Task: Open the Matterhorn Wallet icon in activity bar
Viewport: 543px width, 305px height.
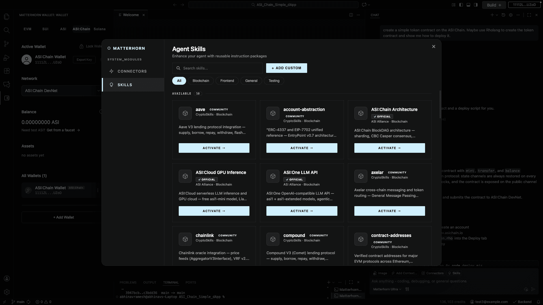Action: (7, 98)
